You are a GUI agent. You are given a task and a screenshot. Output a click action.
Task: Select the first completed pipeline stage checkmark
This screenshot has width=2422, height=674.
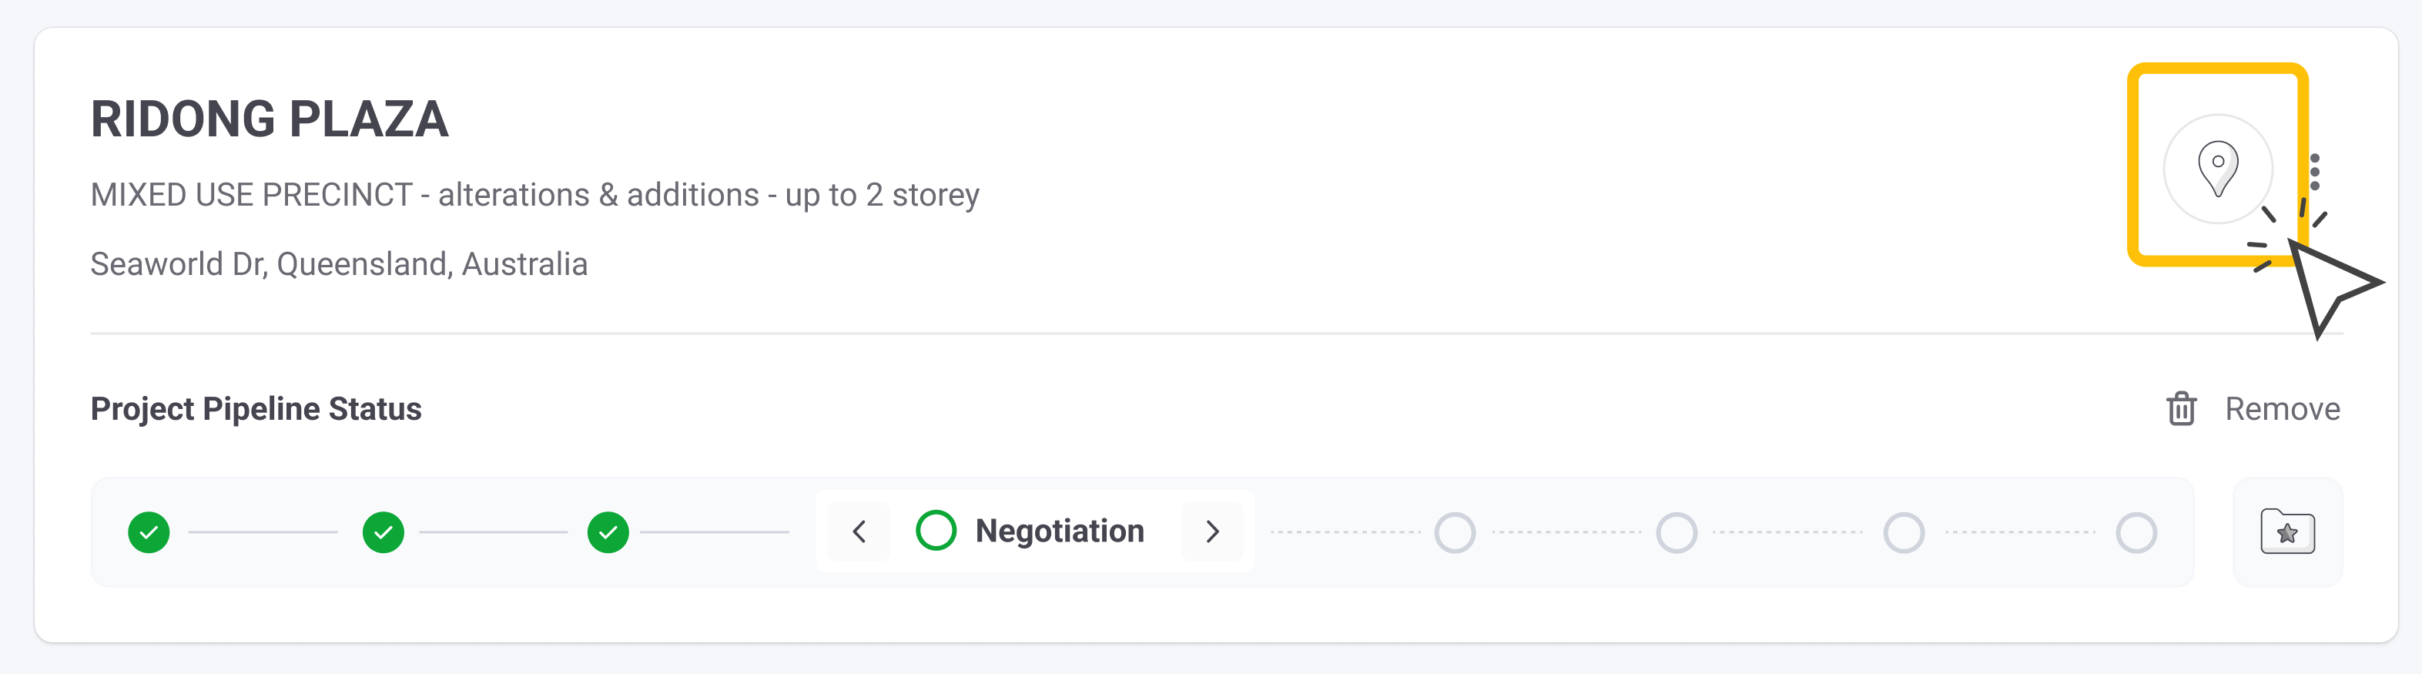(149, 532)
